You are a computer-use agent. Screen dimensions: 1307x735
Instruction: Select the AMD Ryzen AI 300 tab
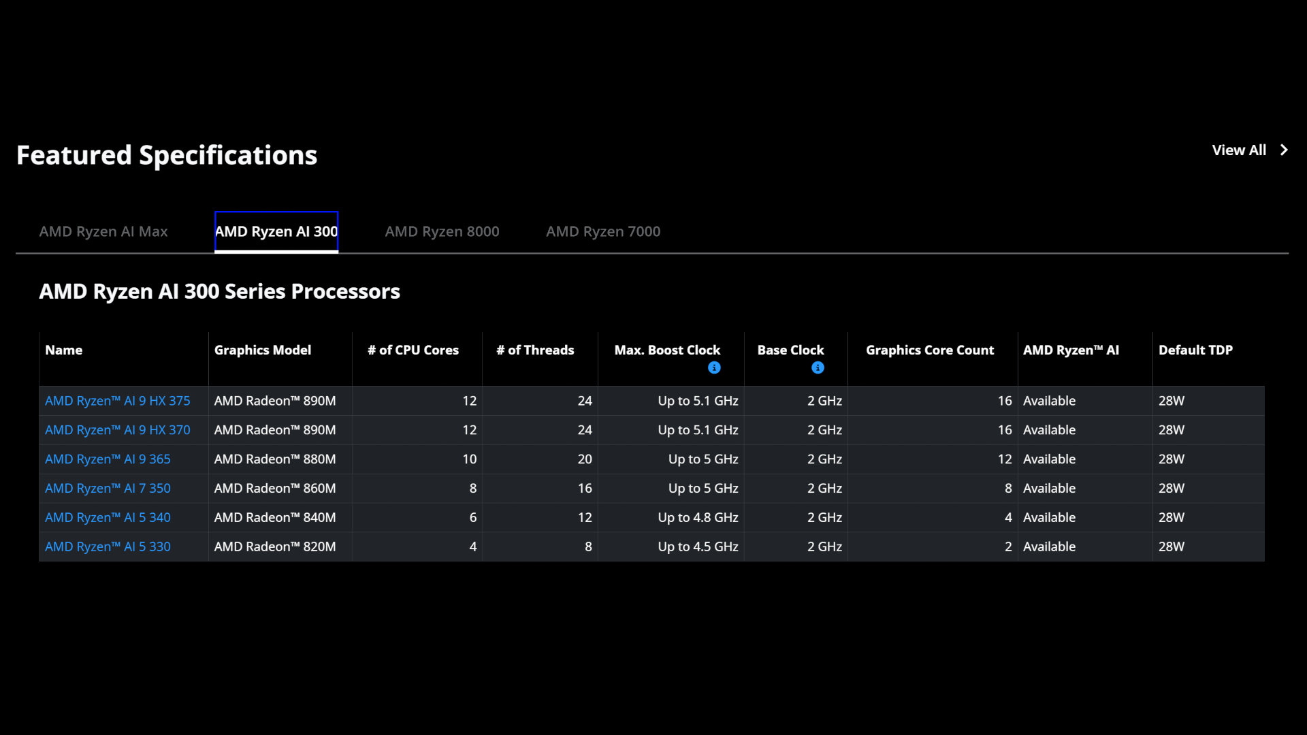[x=276, y=231]
